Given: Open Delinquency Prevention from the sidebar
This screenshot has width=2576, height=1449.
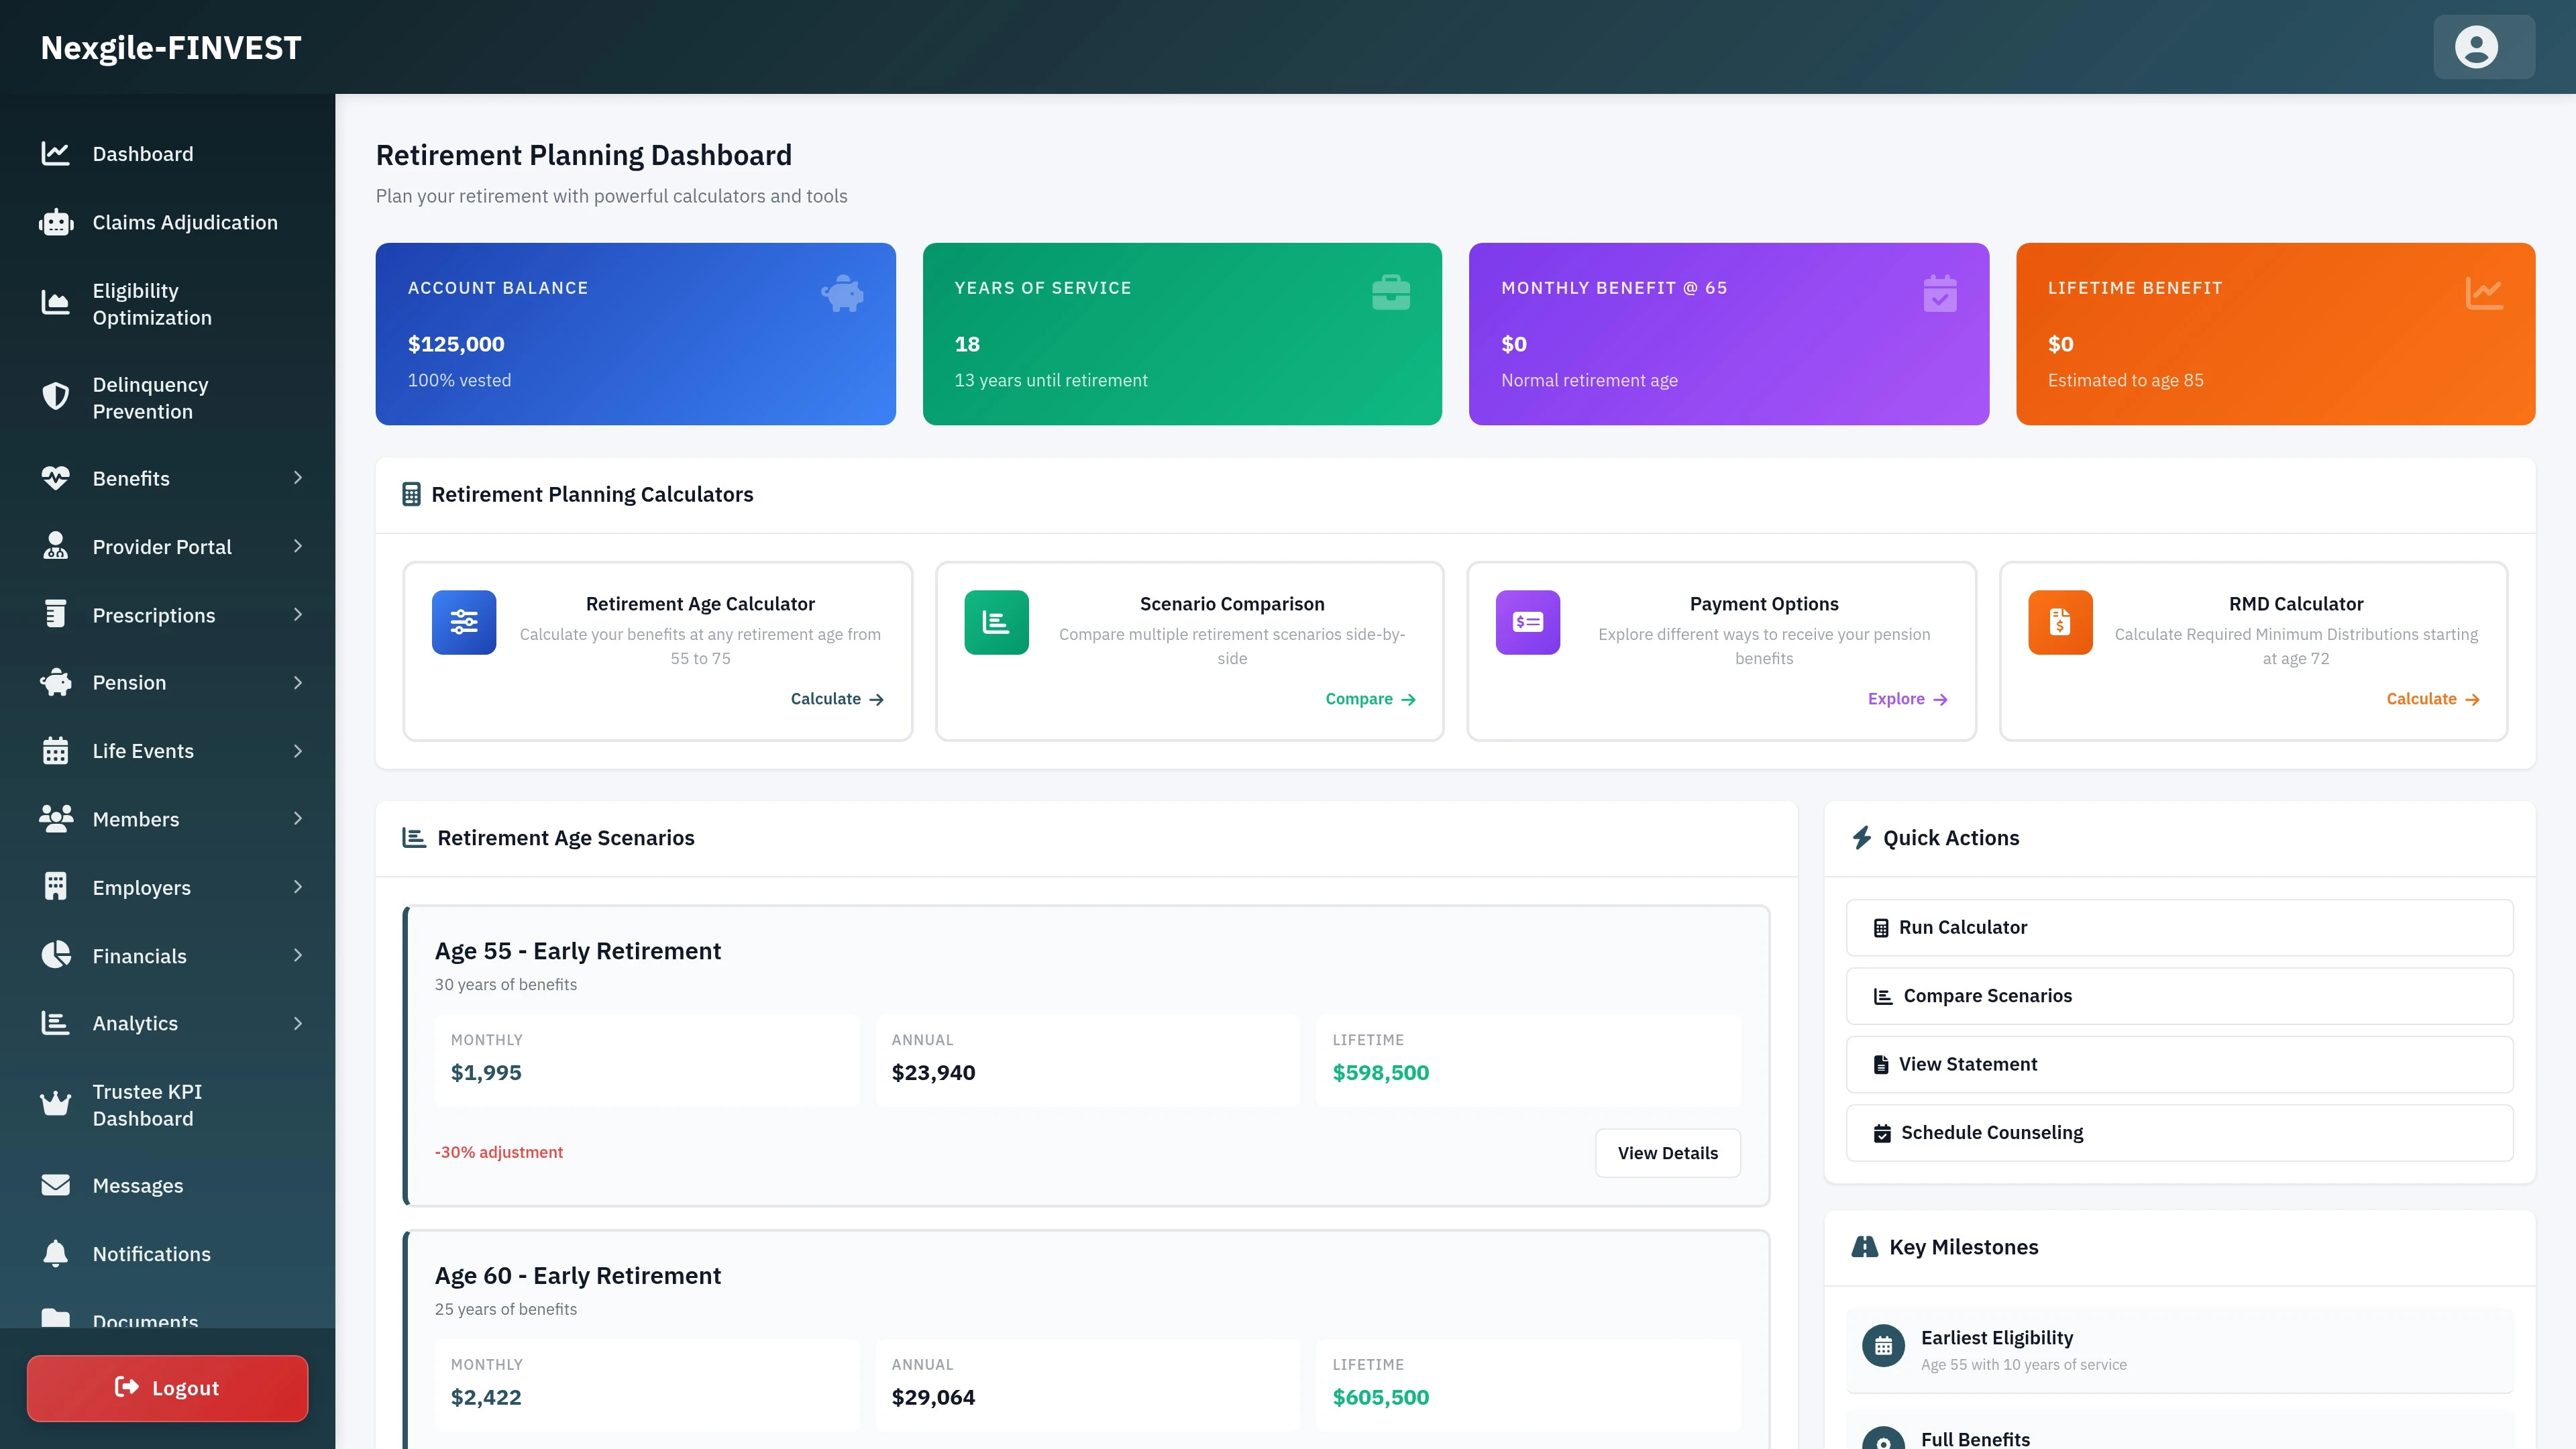Looking at the screenshot, I should (150, 398).
